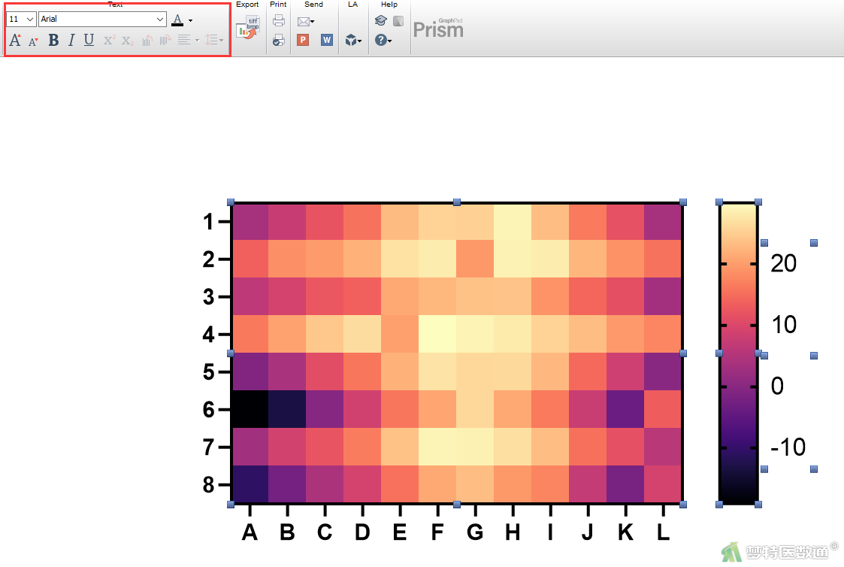This screenshot has width=844, height=567.
Task: Expand the email send dropdown arrow
Action: [x=312, y=22]
